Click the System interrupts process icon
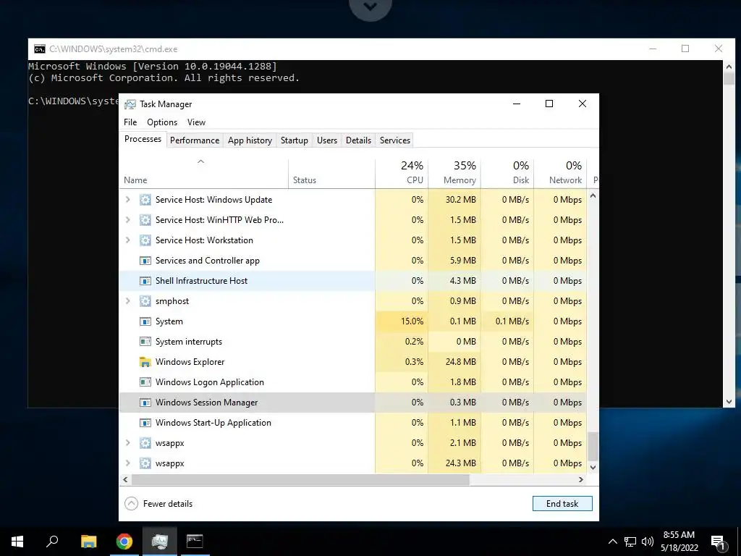The height and width of the screenshot is (556, 741). point(145,342)
